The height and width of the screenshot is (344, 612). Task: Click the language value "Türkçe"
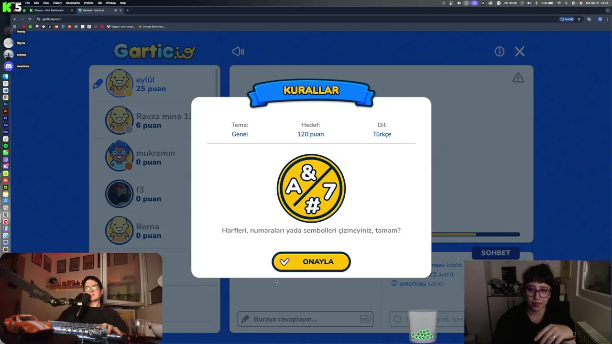(x=382, y=134)
